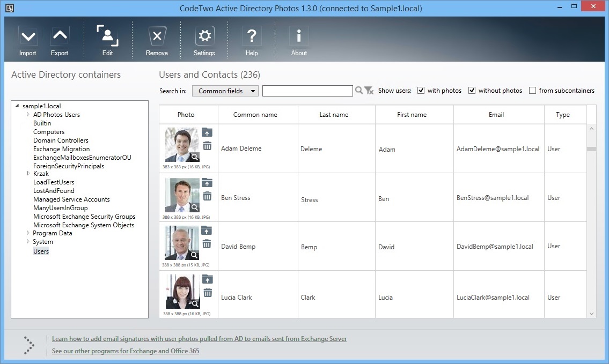Click the table vertical scrollbar thumb
This screenshot has height=364, width=609.
pos(591,149)
